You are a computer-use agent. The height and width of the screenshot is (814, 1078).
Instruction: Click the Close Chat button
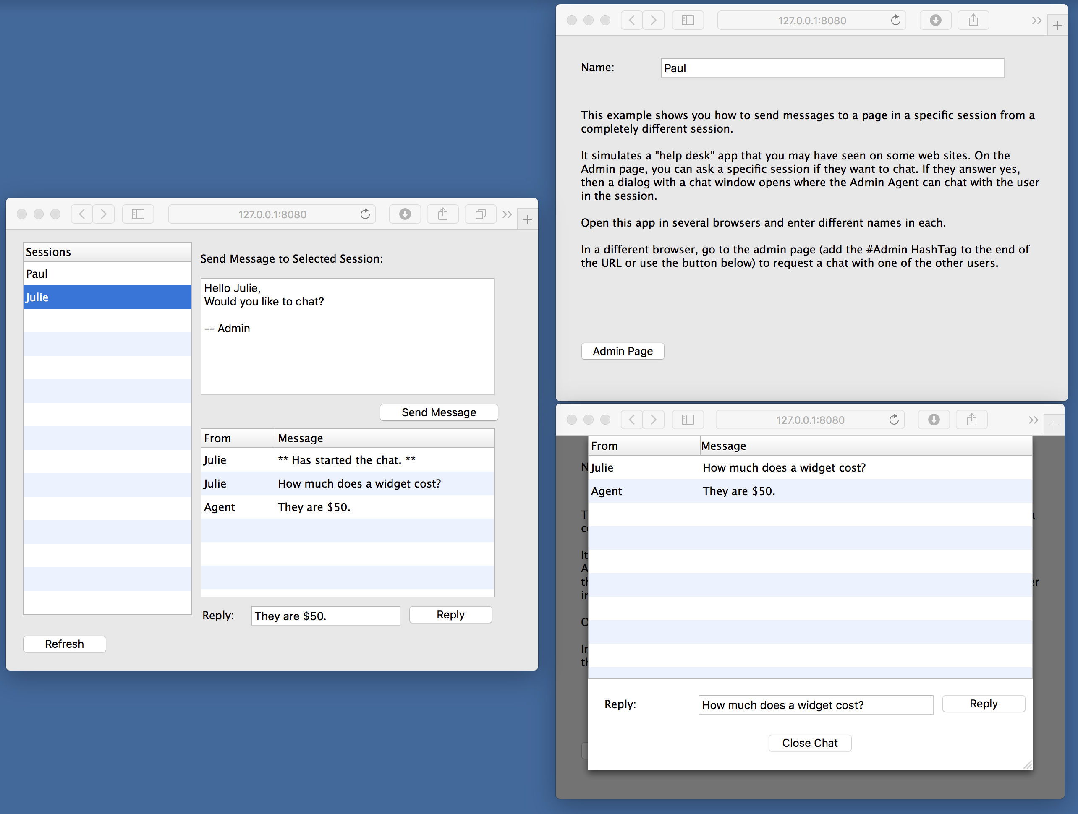(x=809, y=743)
